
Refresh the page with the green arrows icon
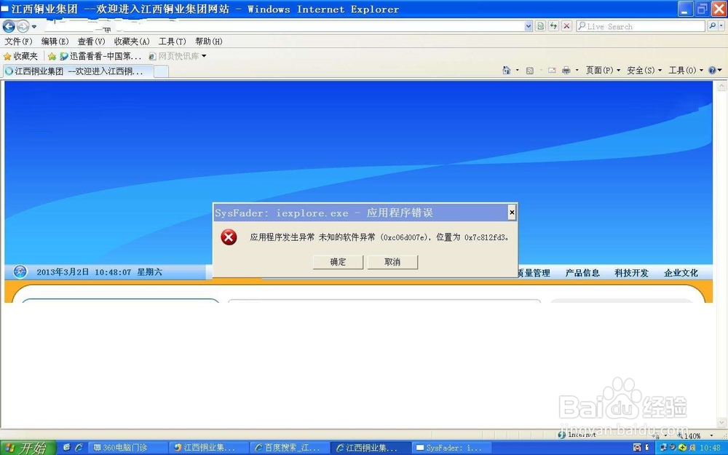[553, 26]
